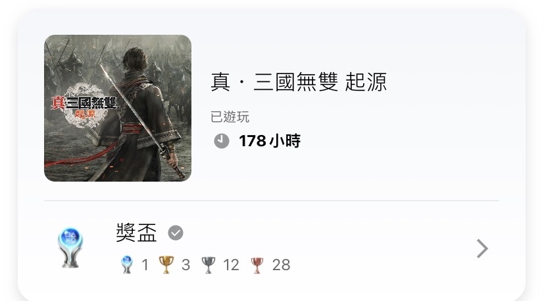544x301 pixels.
Task: Select the silver trophy icon
Action: [208, 265]
